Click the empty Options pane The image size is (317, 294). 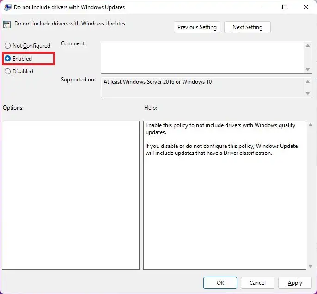[71, 195]
